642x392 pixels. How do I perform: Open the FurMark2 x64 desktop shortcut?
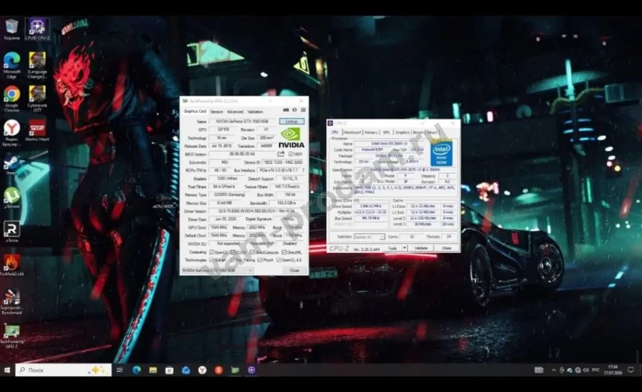point(11,266)
